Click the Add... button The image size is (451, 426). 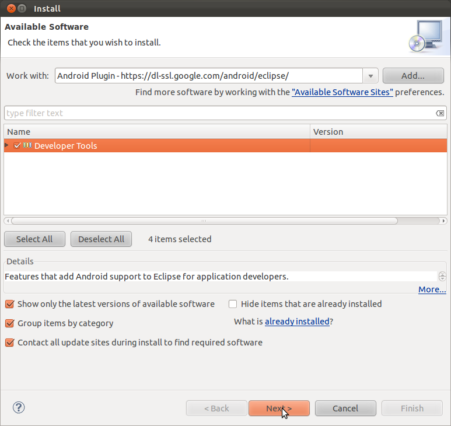(x=413, y=76)
